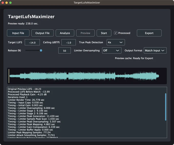Viewport: 174px width, 145px height.
Task: Open the True Peak Detection dropdown
Action: (116, 42)
